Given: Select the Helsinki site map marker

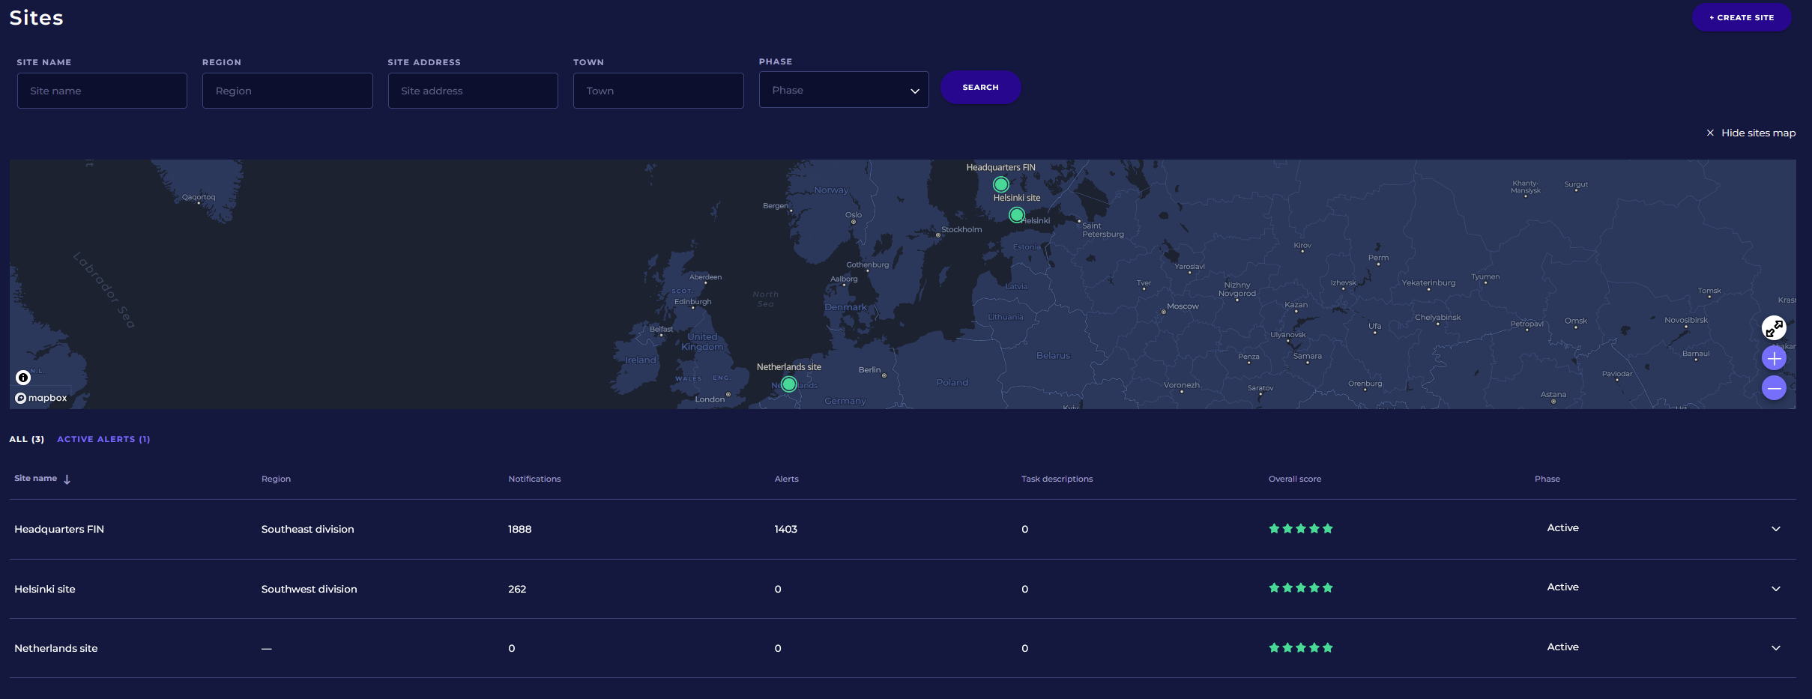Looking at the screenshot, I should tap(1016, 215).
